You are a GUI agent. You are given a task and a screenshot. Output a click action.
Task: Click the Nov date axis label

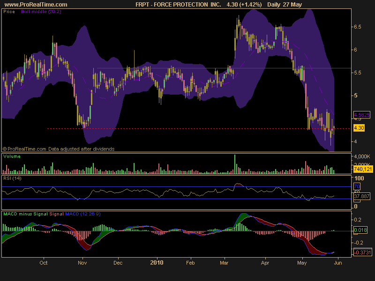coord(82,263)
